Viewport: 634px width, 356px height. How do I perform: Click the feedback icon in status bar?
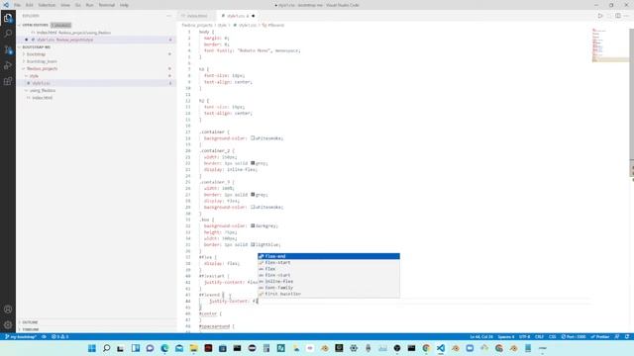[617, 336]
